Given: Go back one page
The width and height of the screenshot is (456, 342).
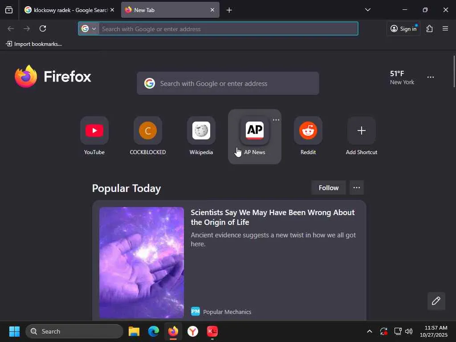Looking at the screenshot, I should (x=11, y=28).
